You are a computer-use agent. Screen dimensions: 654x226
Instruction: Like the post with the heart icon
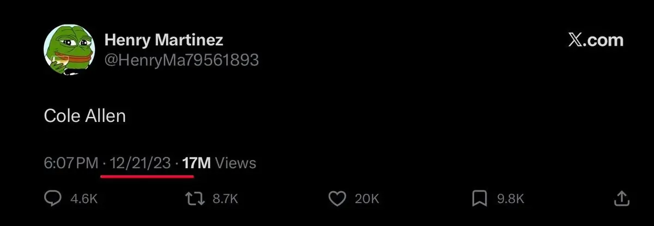click(338, 199)
